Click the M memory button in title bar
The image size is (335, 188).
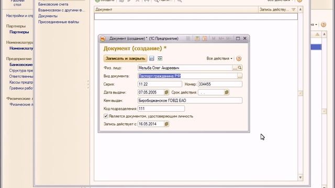214,38
